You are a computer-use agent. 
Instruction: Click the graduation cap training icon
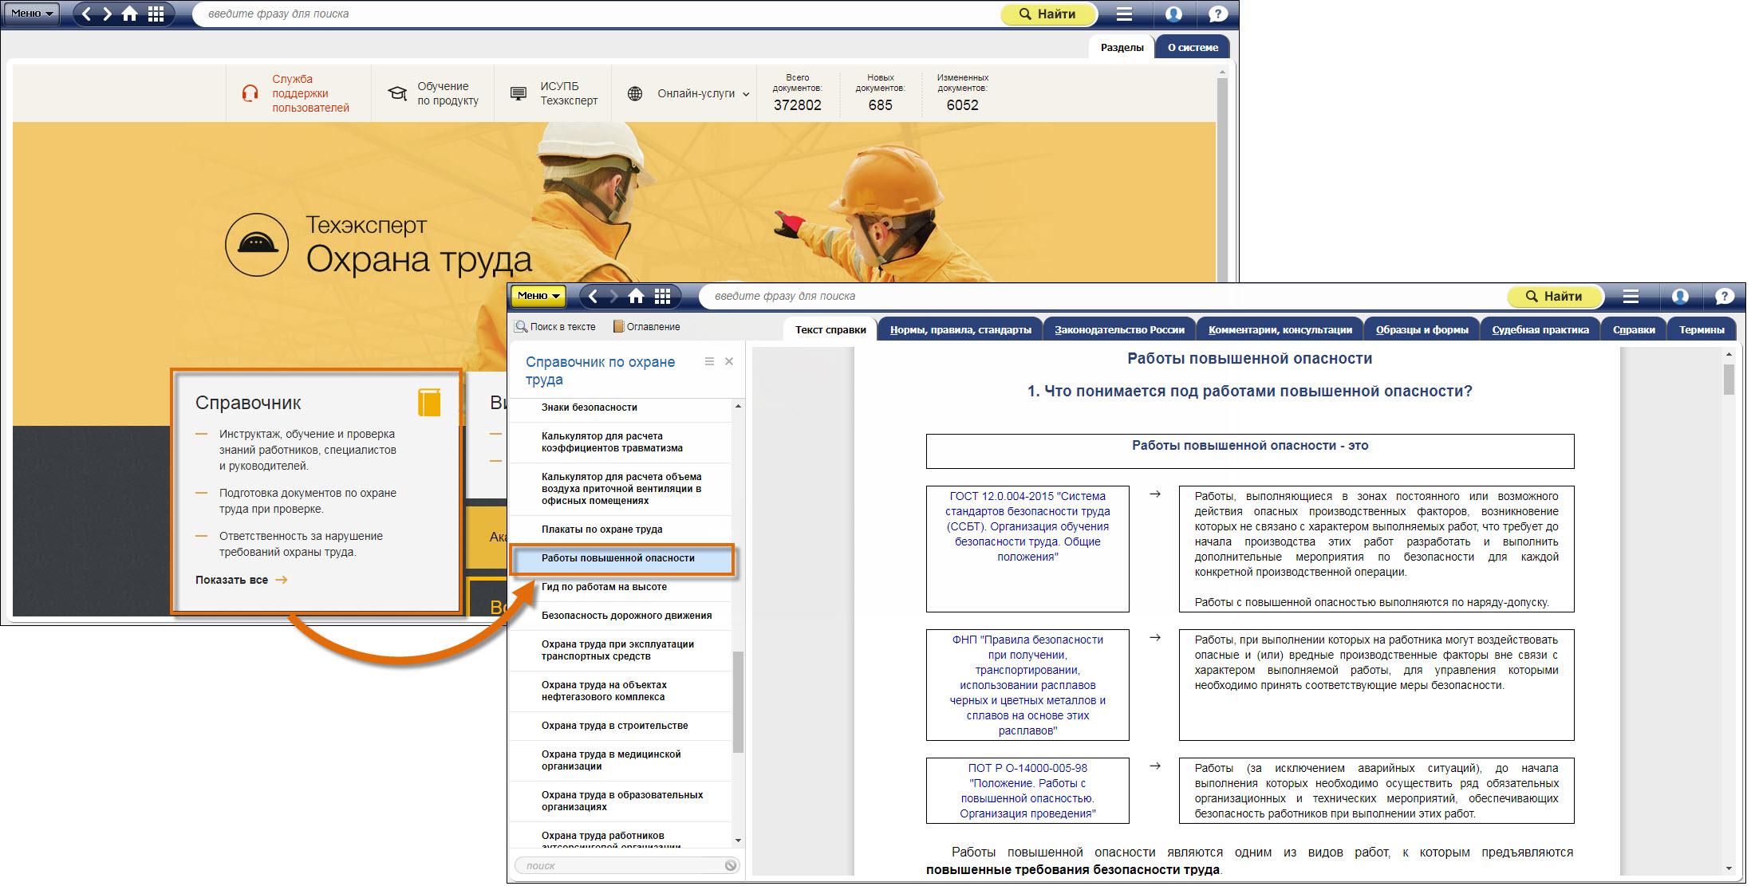(397, 93)
